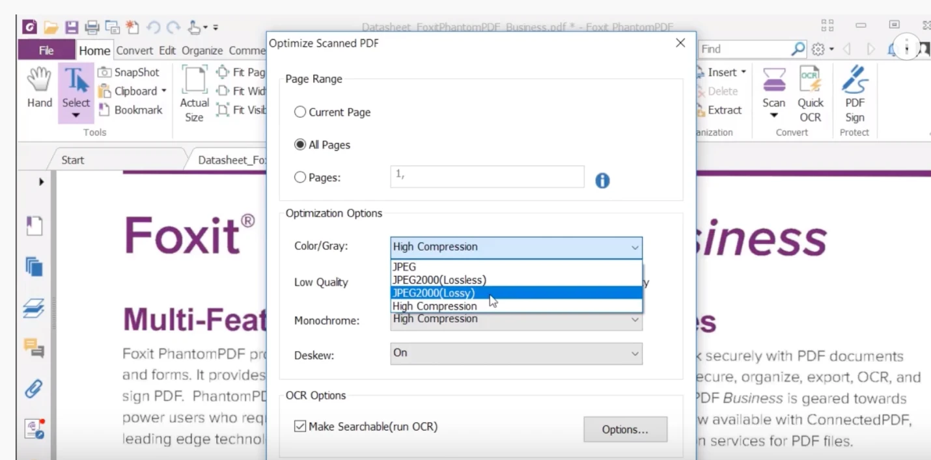Add a Bookmark from the ribbon

tap(130, 110)
